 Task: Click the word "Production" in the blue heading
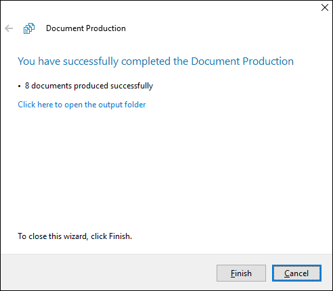tap(268, 61)
